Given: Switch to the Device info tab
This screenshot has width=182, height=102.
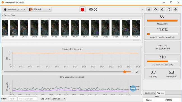Looking at the screenshot, I should [x=150, y=93].
